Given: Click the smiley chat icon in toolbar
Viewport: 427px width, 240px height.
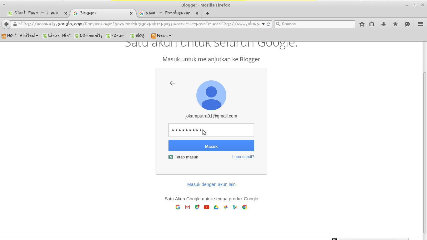Looking at the screenshot, I should (x=407, y=24).
